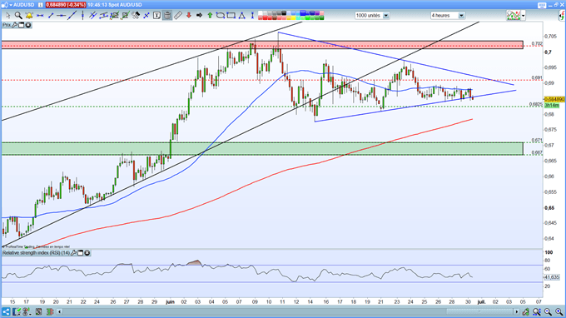Select the ruler measurement tool
The image size is (566, 318).
click(177, 16)
